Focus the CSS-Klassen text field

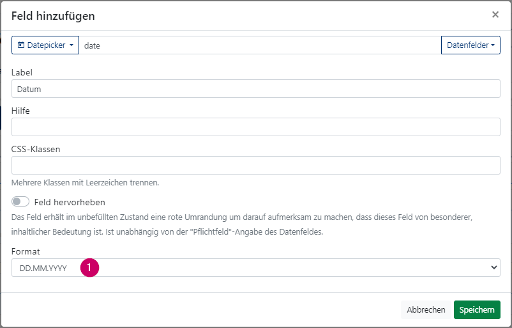[255, 165]
